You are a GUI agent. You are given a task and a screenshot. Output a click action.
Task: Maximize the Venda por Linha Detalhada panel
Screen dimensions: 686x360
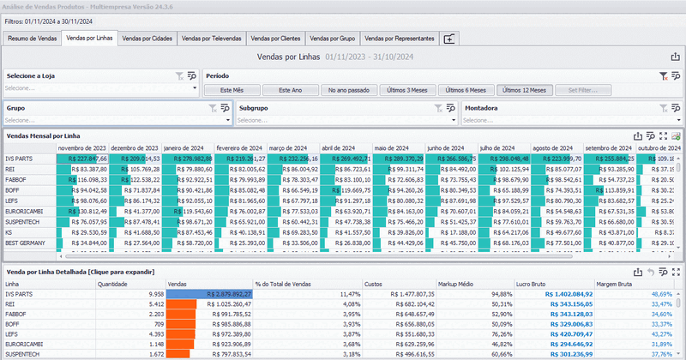tap(676, 272)
